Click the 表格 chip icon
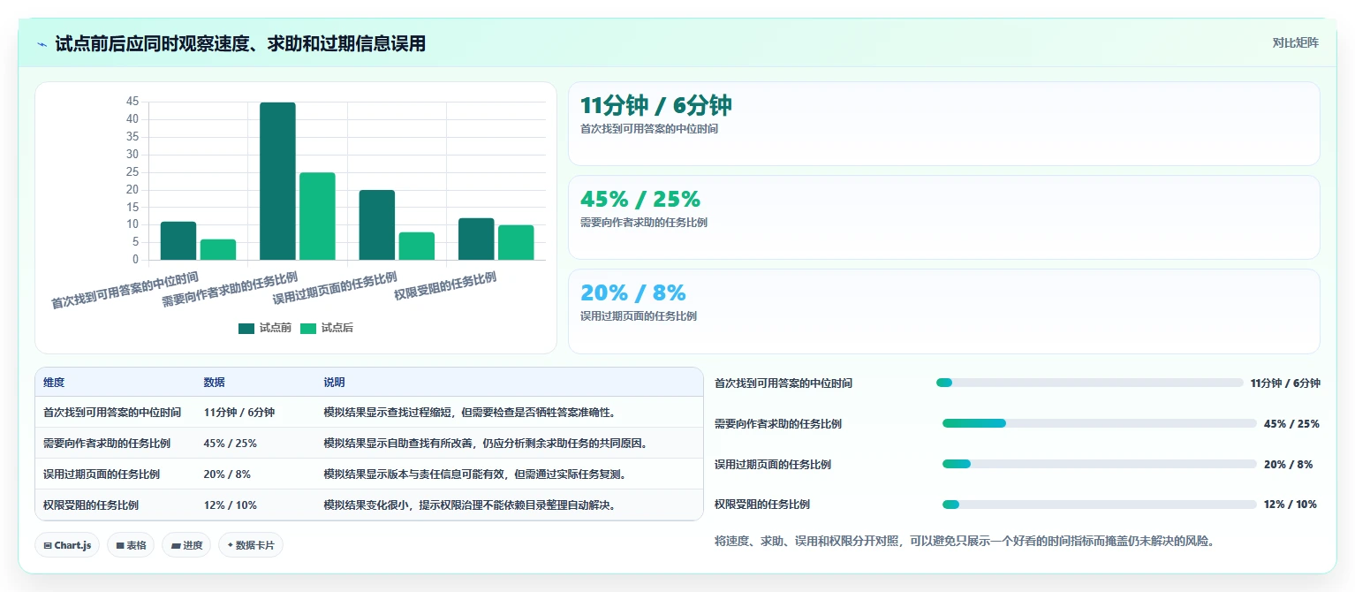 click(119, 546)
